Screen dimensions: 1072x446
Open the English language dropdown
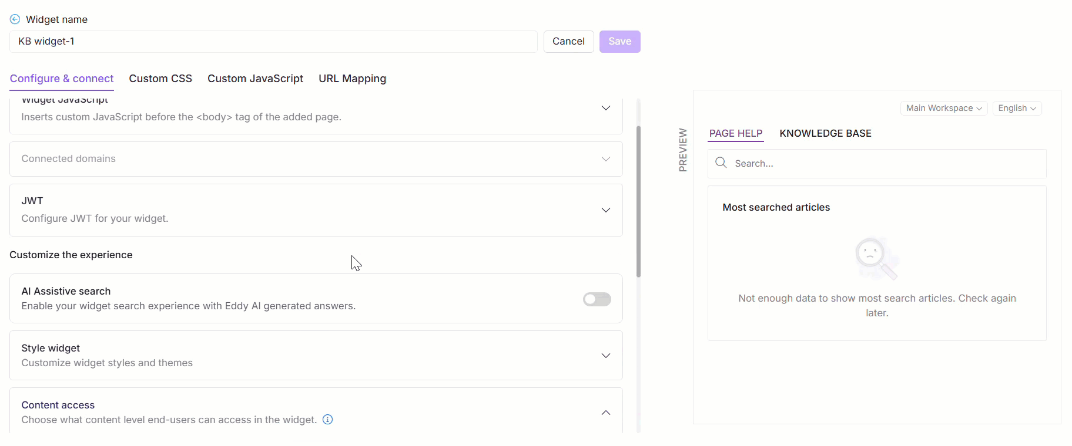click(x=1017, y=108)
